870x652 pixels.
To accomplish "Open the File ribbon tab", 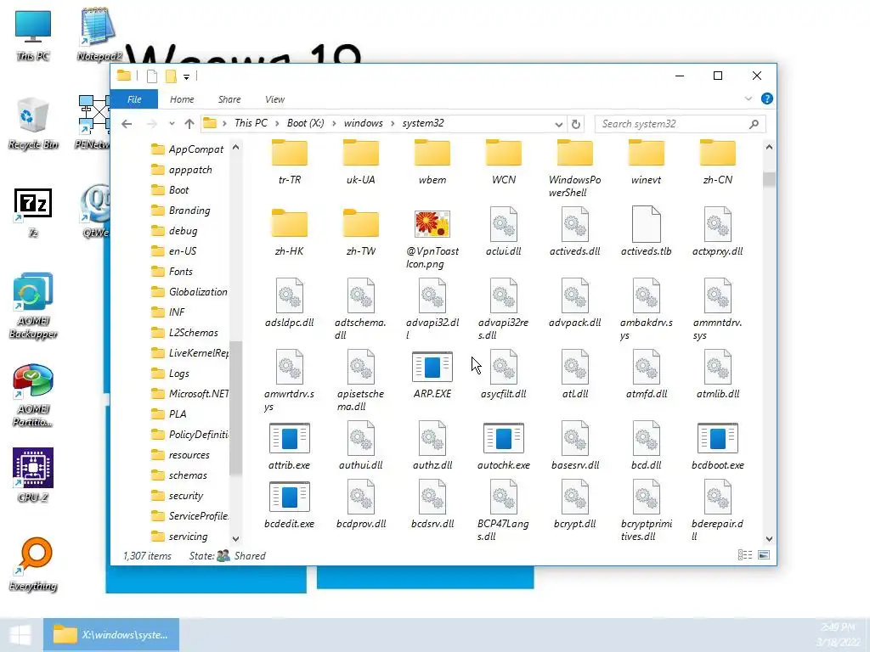I will click(134, 99).
